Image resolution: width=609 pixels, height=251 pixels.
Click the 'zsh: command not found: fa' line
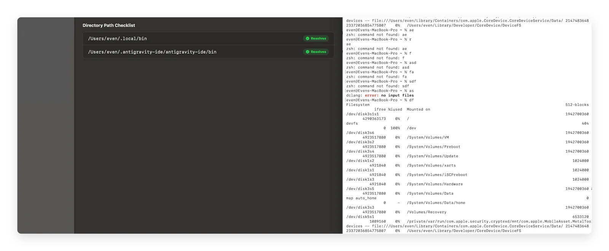(376, 77)
